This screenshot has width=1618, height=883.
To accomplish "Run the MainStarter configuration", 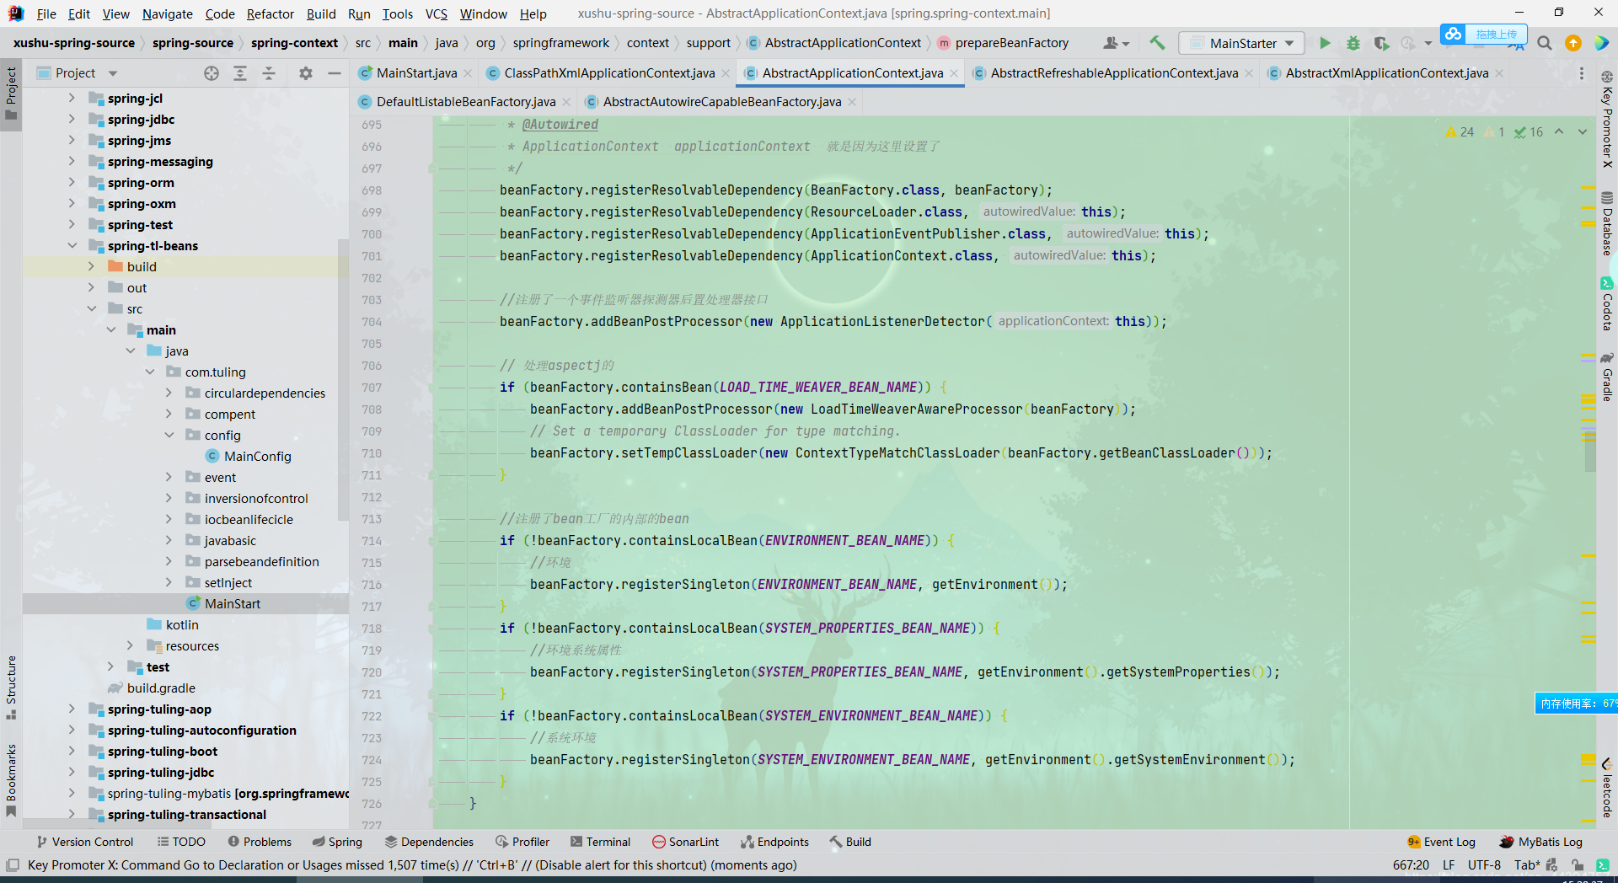I will coord(1325,43).
